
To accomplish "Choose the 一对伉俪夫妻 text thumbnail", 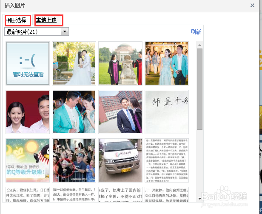I will (74, 194).
